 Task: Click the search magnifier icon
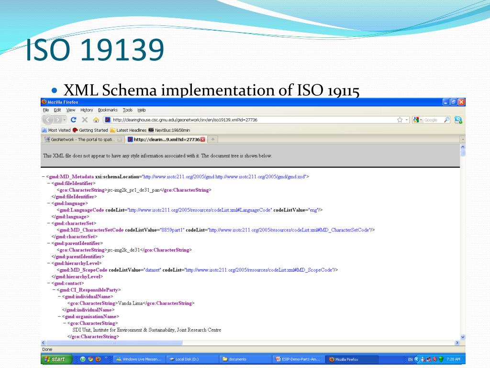[447, 120]
